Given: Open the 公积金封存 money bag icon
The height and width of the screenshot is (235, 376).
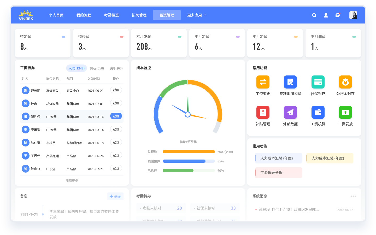Looking at the screenshot, I should (x=345, y=82).
